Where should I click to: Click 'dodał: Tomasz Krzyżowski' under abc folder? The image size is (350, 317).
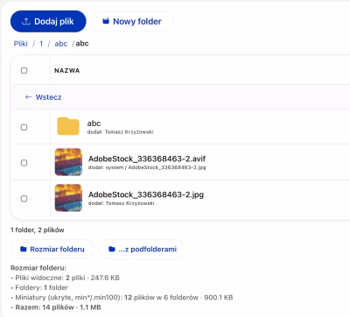[120, 132]
